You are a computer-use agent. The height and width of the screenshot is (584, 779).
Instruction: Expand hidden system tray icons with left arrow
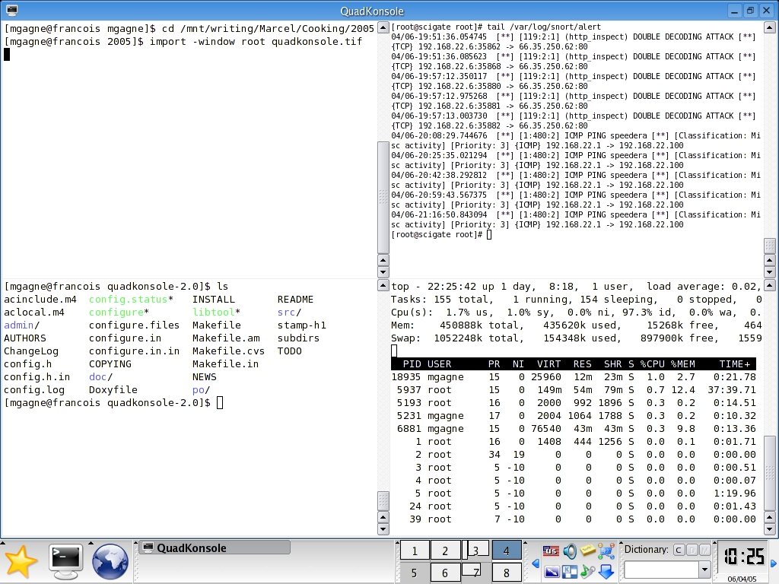click(x=536, y=563)
